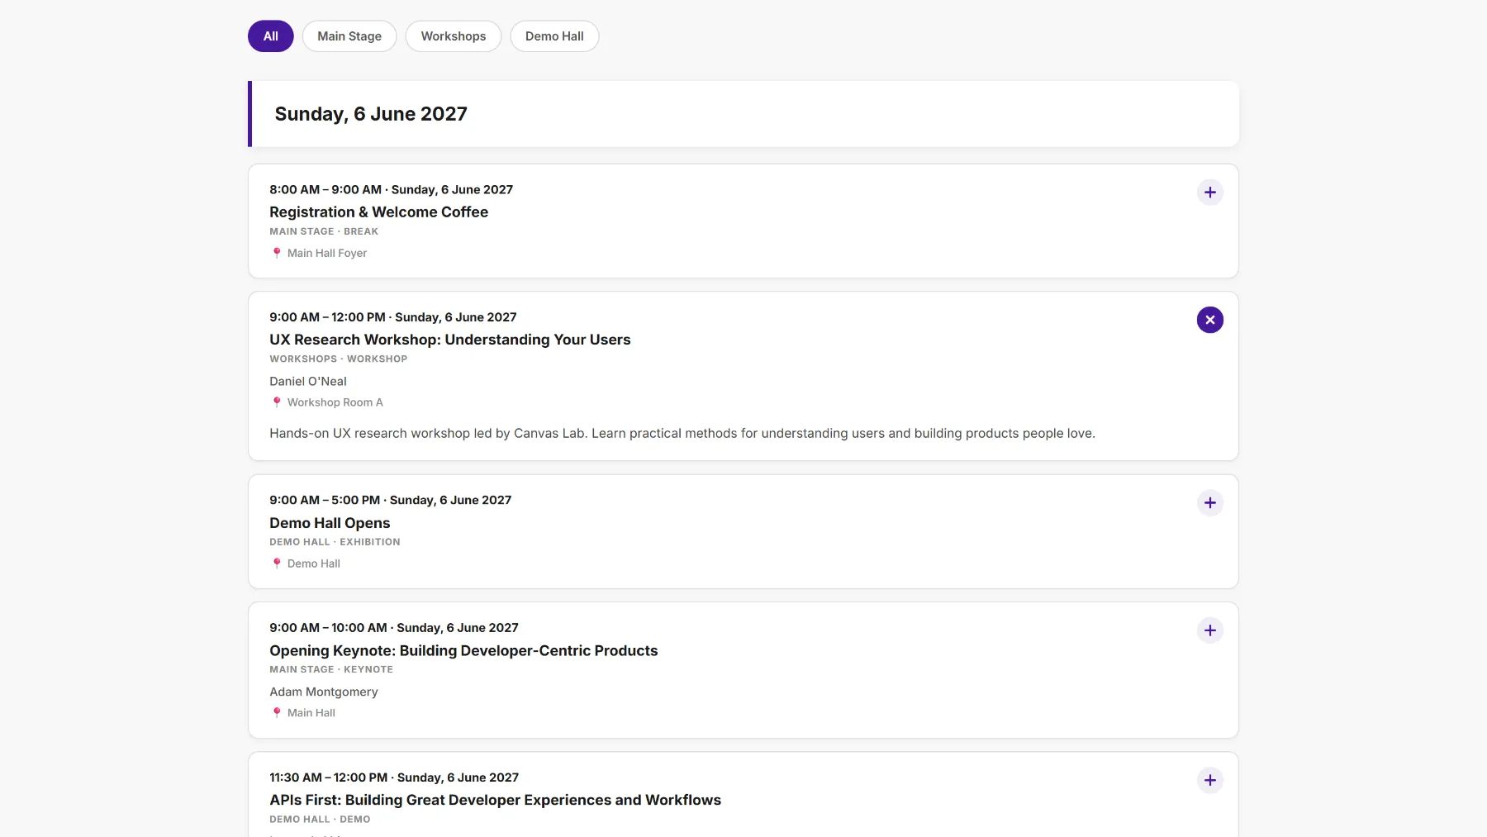The width and height of the screenshot is (1487, 837).
Task: Switch to the Demo Hall filter
Action: [554, 36]
